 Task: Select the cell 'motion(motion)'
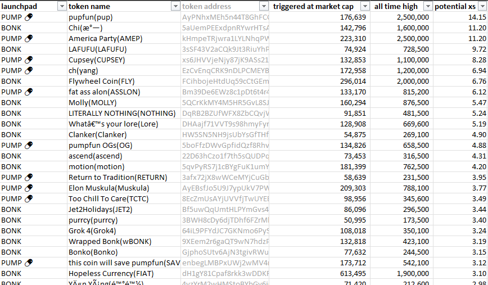coord(124,167)
